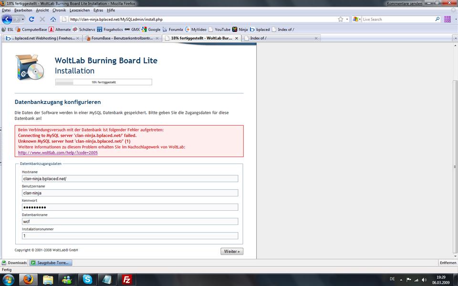This screenshot has width=458, height=286.
Task: Click the page vertical scrollbar
Action: tap(455, 166)
